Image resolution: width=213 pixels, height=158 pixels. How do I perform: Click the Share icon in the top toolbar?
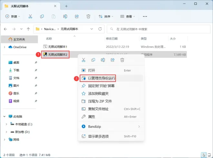tap(77, 16)
